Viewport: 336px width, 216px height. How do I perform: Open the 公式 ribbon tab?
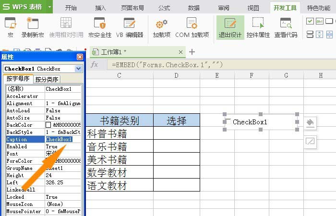(x=164, y=8)
